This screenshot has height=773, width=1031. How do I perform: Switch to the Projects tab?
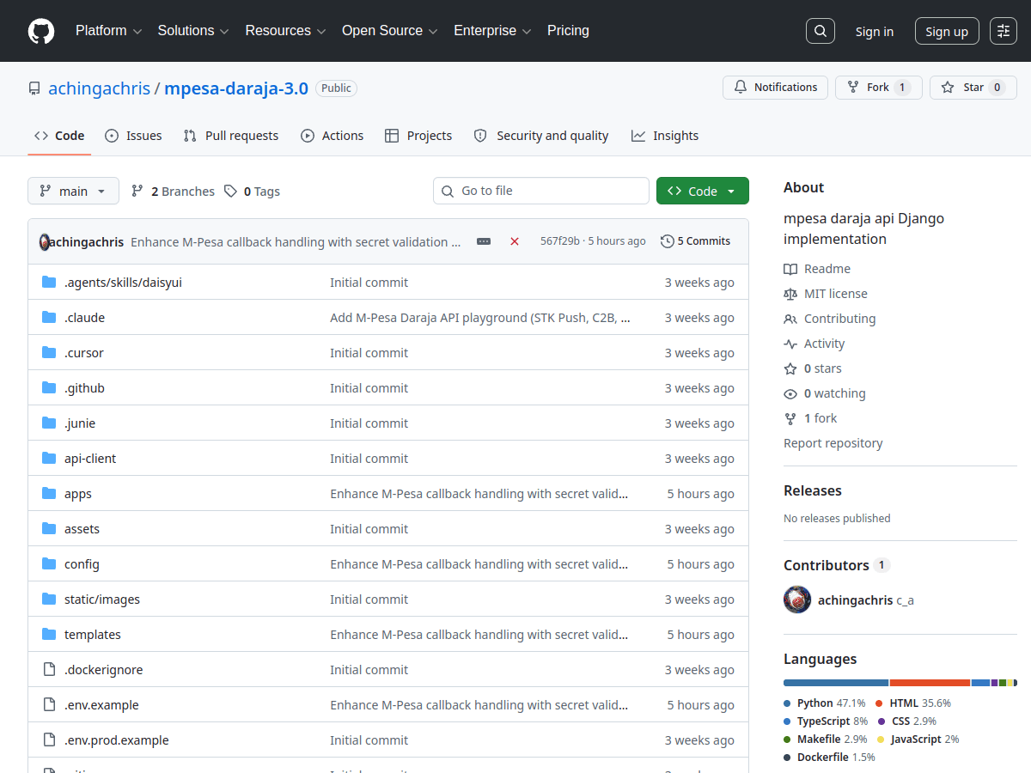click(418, 136)
